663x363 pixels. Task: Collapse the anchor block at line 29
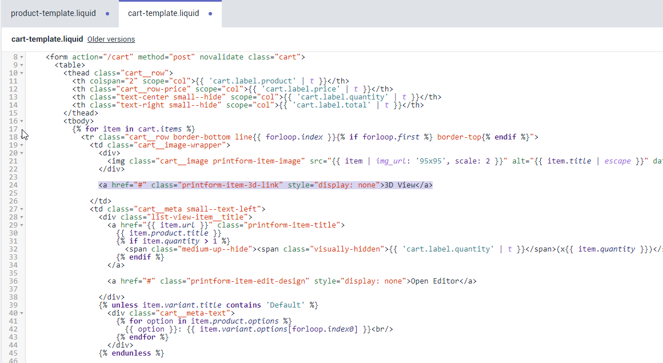(22, 225)
